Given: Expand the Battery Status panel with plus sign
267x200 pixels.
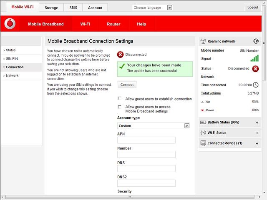Looking at the screenshot, I should pos(257,122).
